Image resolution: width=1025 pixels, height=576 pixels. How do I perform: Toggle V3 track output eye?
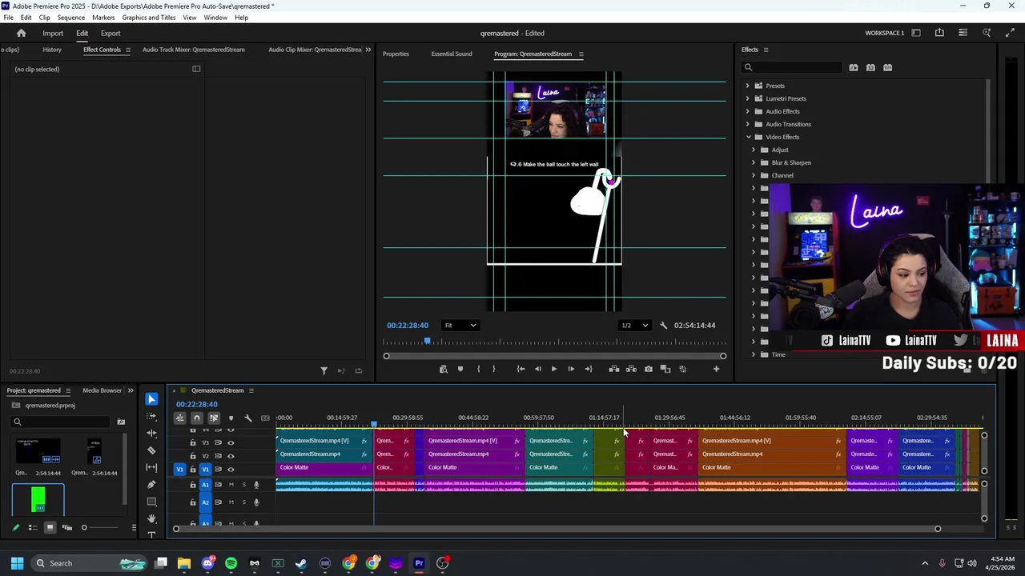(x=231, y=442)
